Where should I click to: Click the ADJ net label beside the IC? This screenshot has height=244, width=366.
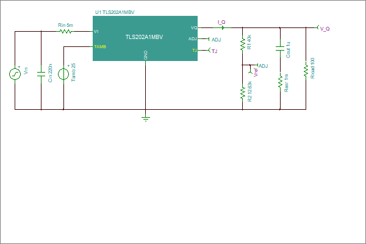(216, 40)
